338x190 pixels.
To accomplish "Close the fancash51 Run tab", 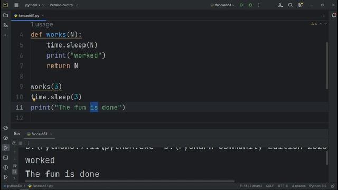I will 51,134.
